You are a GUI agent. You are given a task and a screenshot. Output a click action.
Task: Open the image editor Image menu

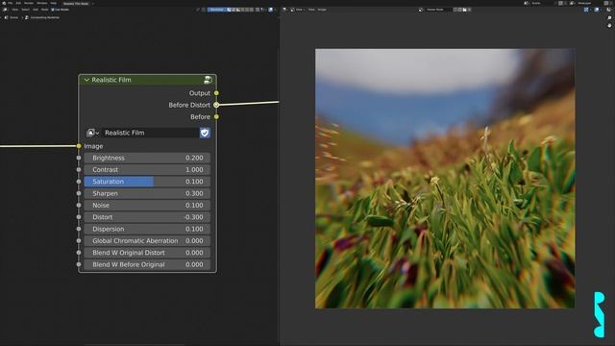322,10
